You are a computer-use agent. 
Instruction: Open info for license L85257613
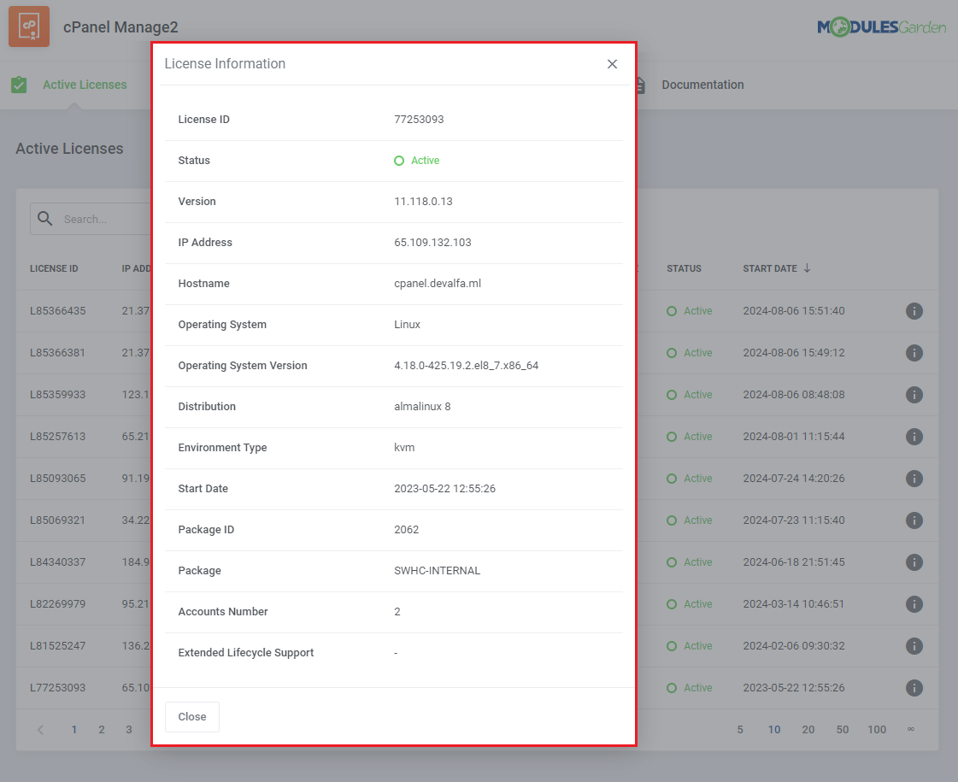click(x=914, y=437)
